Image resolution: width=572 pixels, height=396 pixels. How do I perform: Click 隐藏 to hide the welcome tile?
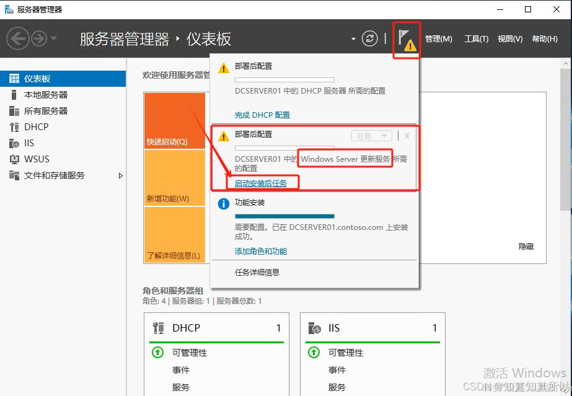526,247
